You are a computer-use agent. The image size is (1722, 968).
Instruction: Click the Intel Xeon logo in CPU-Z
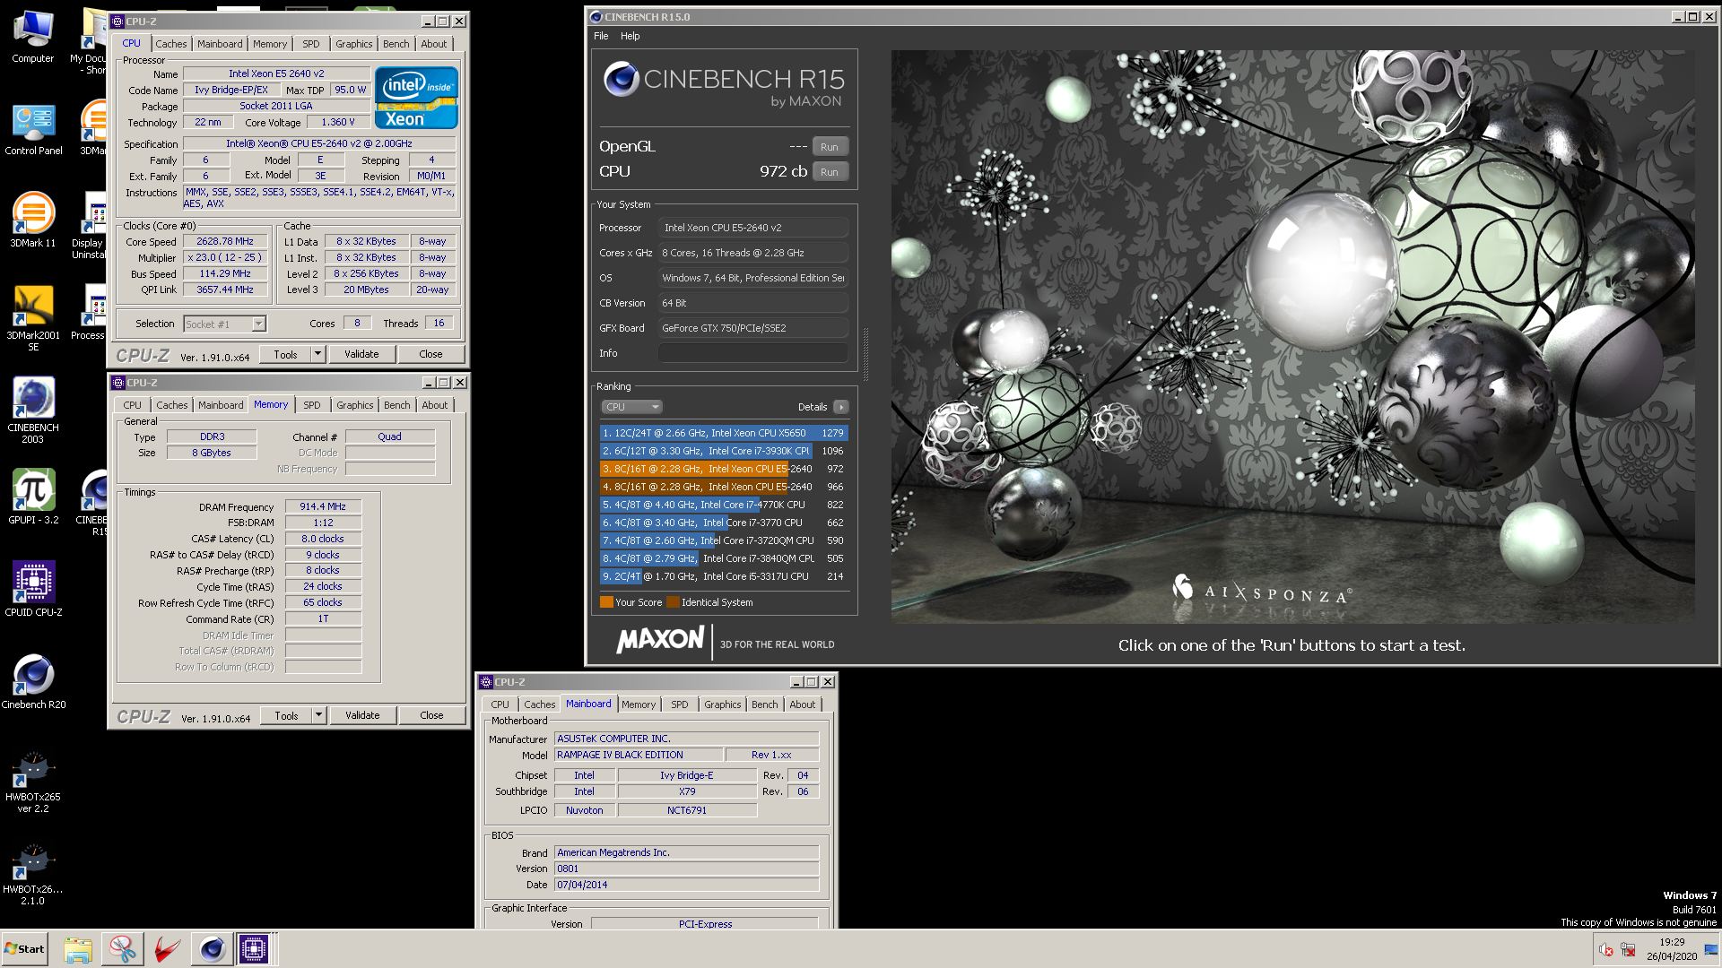pyautogui.click(x=416, y=97)
